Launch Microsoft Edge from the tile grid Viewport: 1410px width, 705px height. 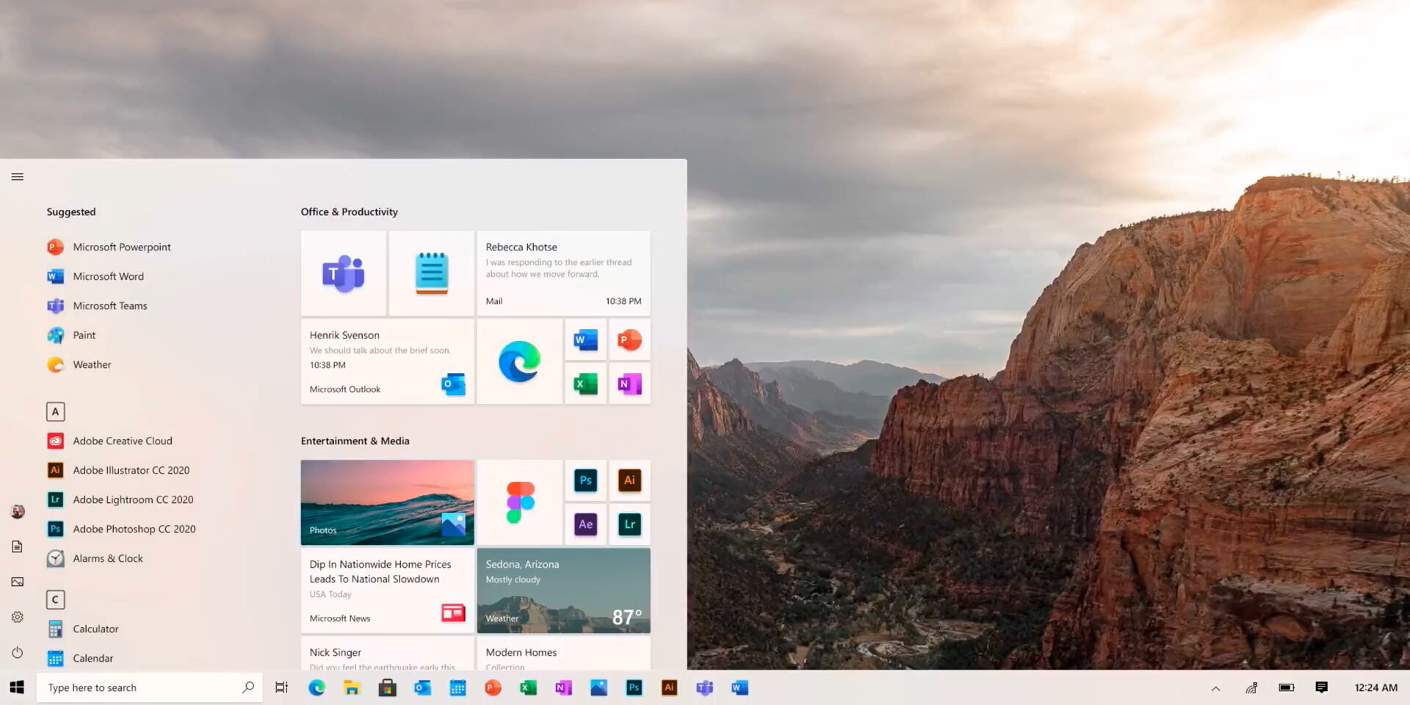pyautogui.click(x=519, y=361)
